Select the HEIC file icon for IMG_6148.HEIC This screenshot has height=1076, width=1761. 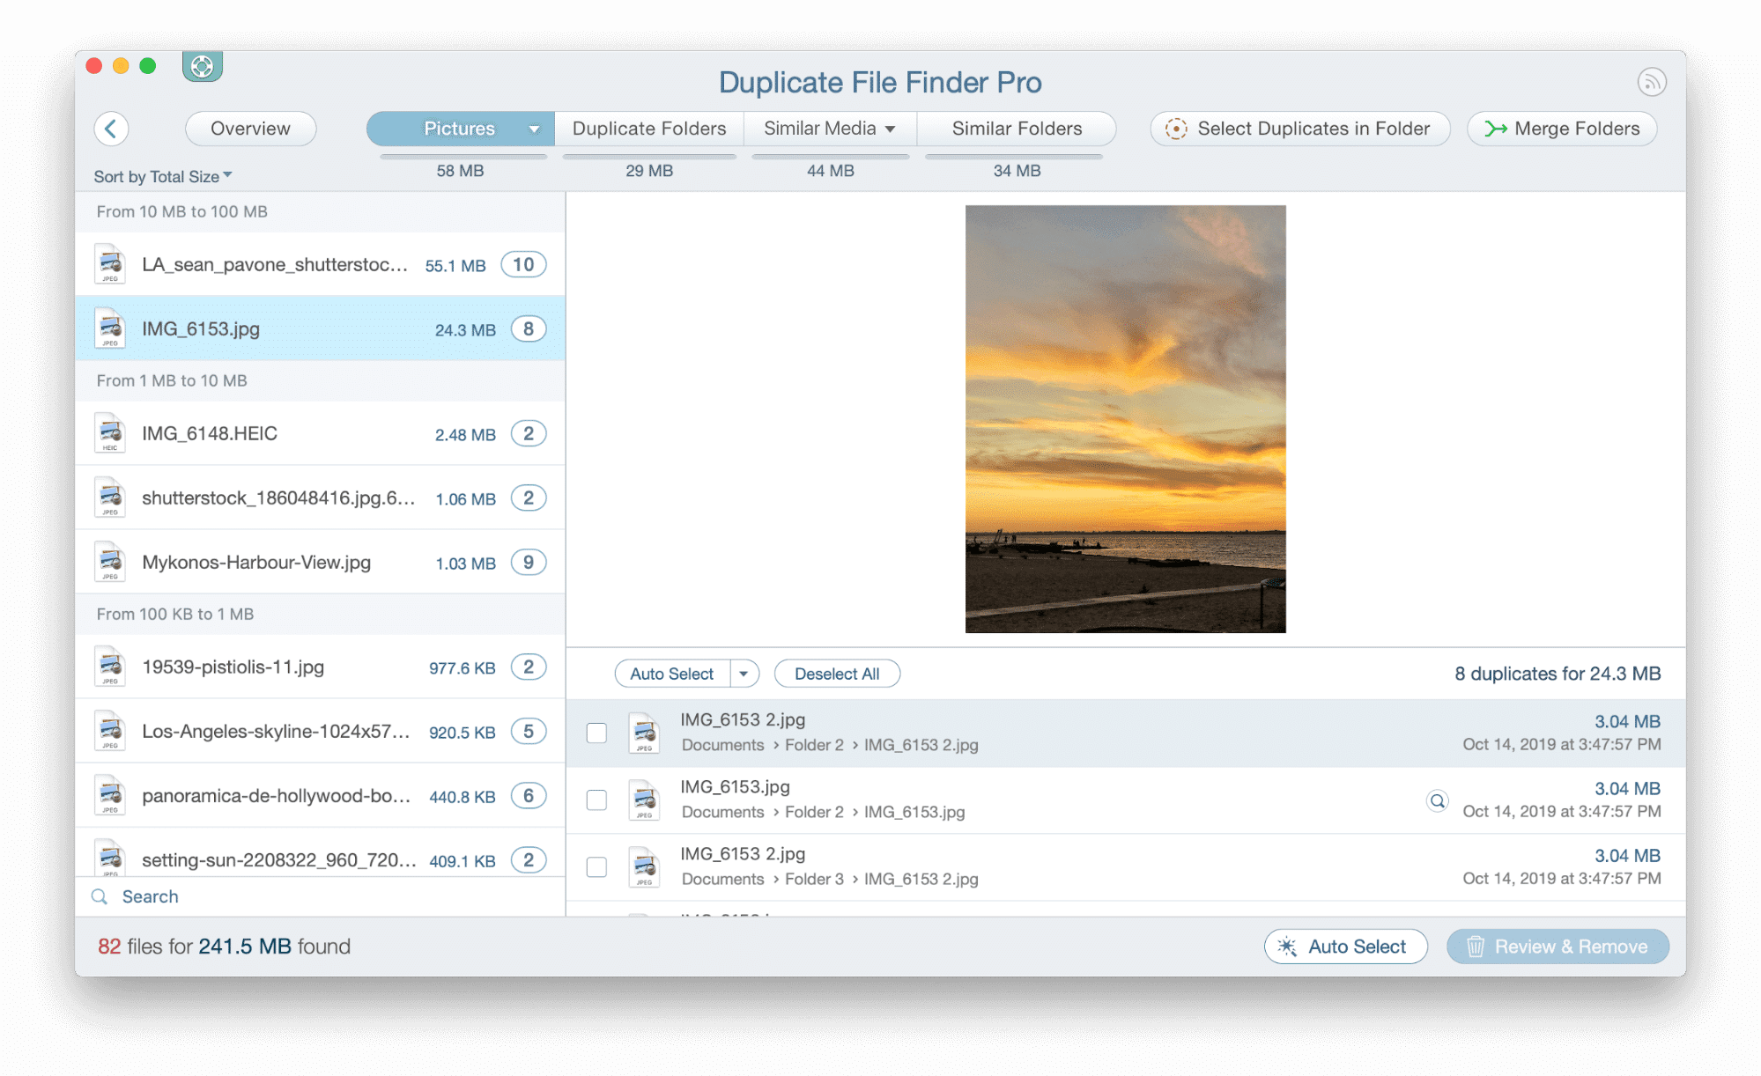pos(109,432)
